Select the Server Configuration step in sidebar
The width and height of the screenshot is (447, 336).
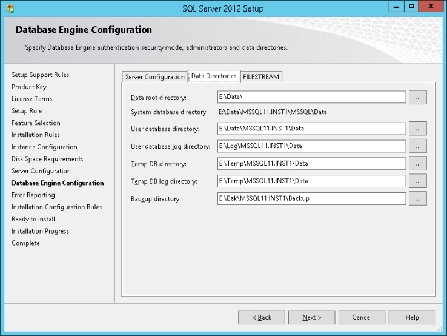pos(41,171)
